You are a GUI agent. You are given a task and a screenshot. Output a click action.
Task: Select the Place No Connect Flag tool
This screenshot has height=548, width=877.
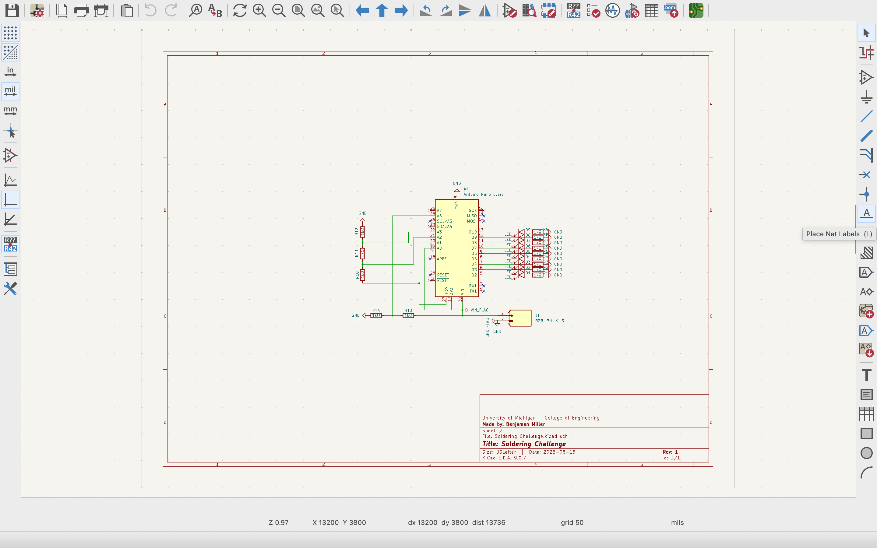[x=866, y=175]
